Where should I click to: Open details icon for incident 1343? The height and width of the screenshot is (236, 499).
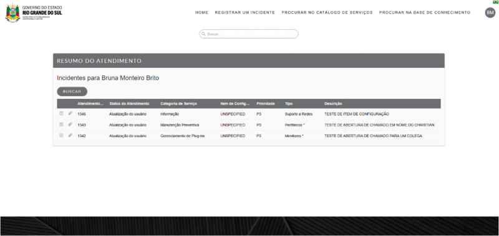tap(61, 125)
